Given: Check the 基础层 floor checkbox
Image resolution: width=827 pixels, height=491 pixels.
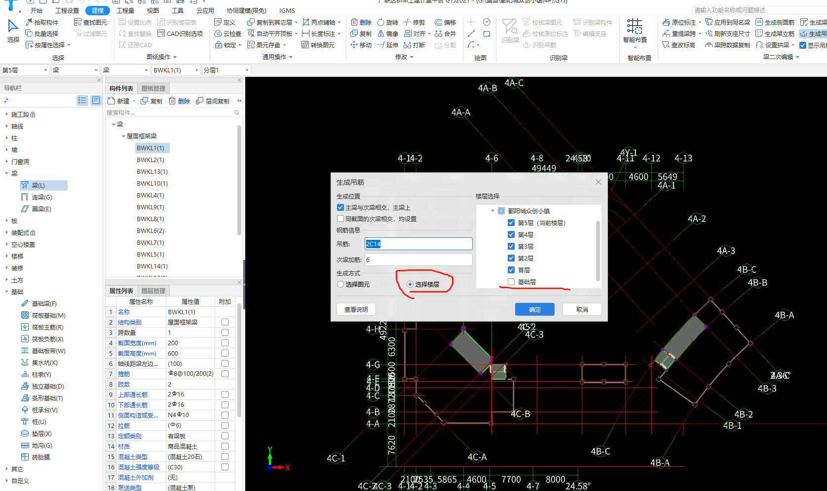Looking at the screenshot, I should [x=511, y=282].
